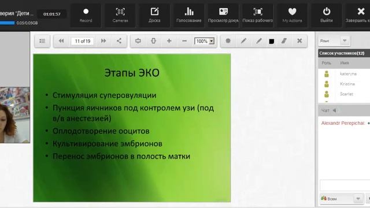Open the Доска whiteboard tool
370x208 pixels.
pos(154,16)
